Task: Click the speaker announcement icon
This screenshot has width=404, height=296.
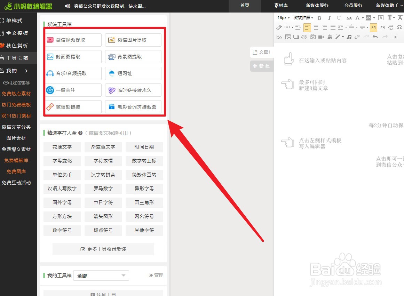Action: (68, 6)
